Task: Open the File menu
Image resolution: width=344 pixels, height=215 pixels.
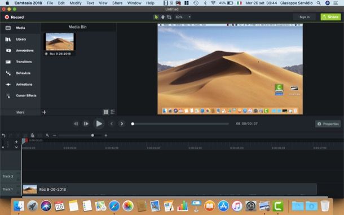Action: coord(50,3)
